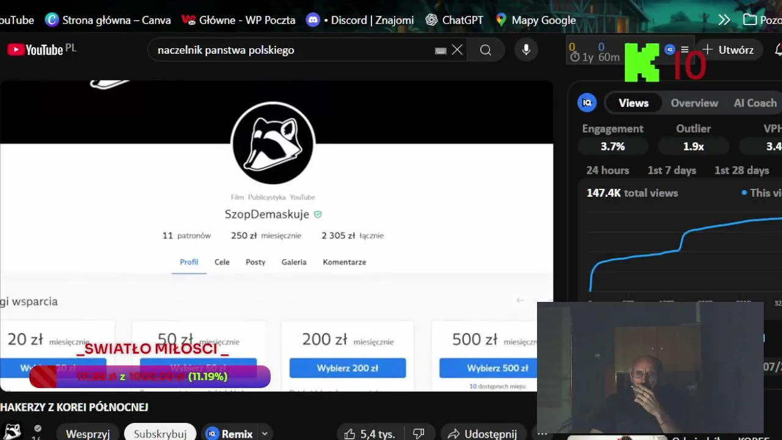Open the Posty tab in the video
782x440 pixels.
[x=255, y=262]
